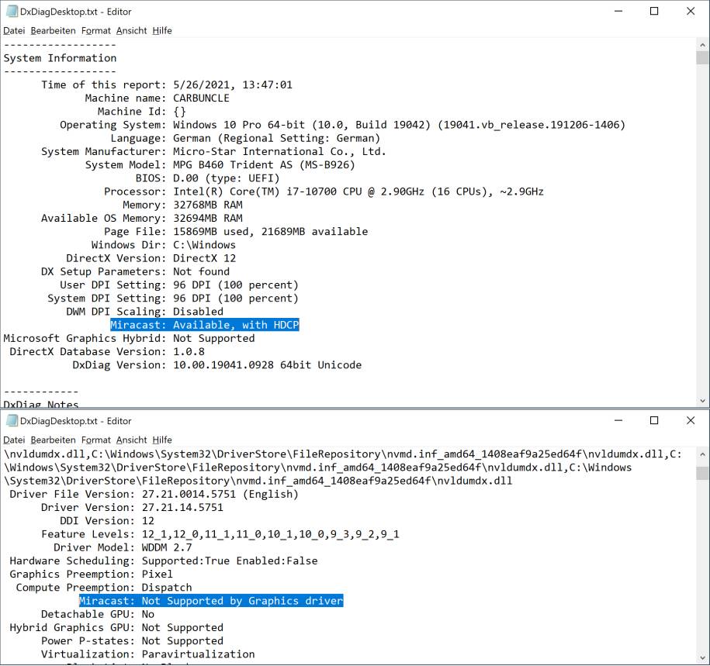This screenshot has height=666, width=710.
Task: Open Bearbeiten menu in bottom window
Action: 53,440
